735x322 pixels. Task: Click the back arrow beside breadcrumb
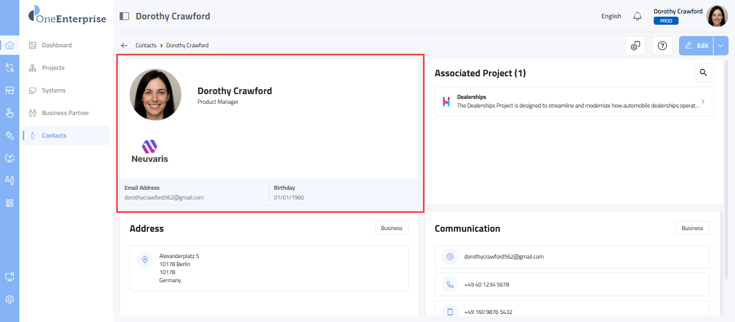point(124,46)
